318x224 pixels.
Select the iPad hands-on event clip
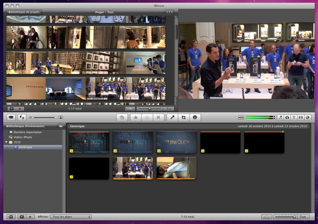[176, 168]
